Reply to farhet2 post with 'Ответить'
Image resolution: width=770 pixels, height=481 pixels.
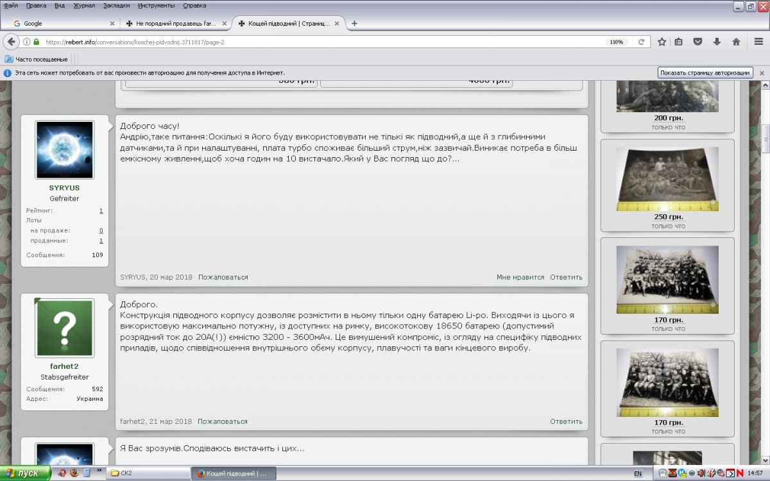566,422
